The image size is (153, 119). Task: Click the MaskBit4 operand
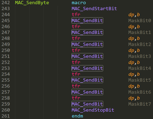coord(140,68)
